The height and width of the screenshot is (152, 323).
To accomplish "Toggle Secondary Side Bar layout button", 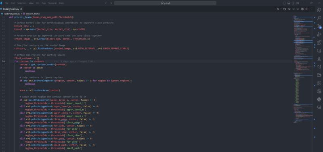I will [294, 3].
